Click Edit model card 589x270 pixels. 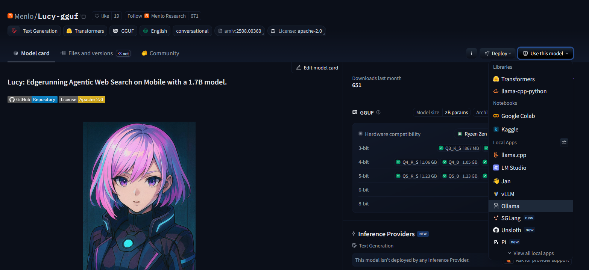pyautogui.click(x=317, y=68)
